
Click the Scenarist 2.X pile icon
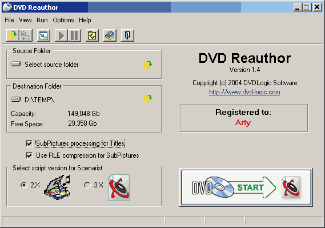click(57, 187)
